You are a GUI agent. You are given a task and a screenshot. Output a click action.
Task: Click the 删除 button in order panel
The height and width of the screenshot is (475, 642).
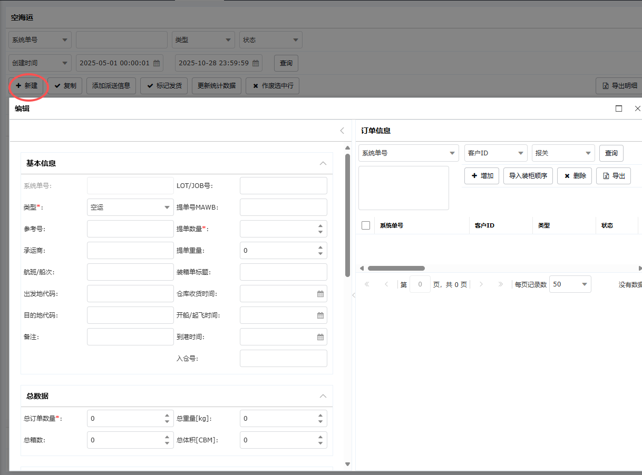click(x=574, y=176)
